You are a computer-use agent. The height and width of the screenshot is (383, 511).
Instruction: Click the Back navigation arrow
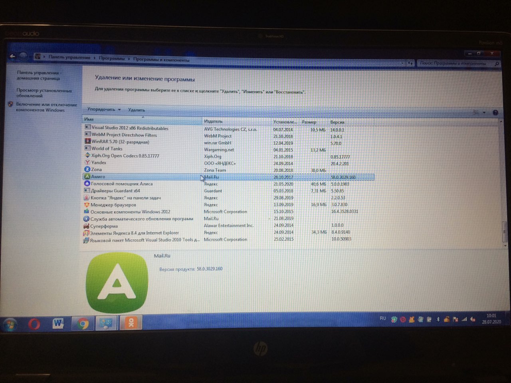point(12,56)
